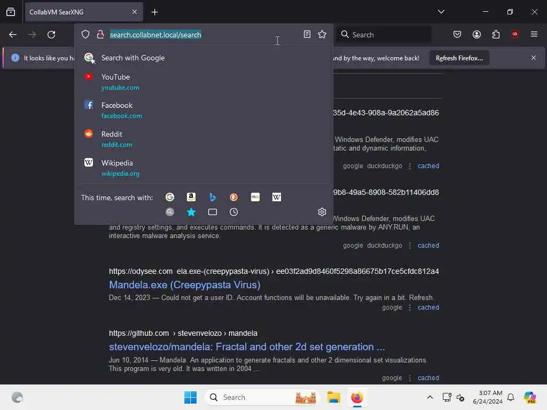Show site security lock information
The height and width of the screenshot is (410, 547).
(x=100, y=34)
